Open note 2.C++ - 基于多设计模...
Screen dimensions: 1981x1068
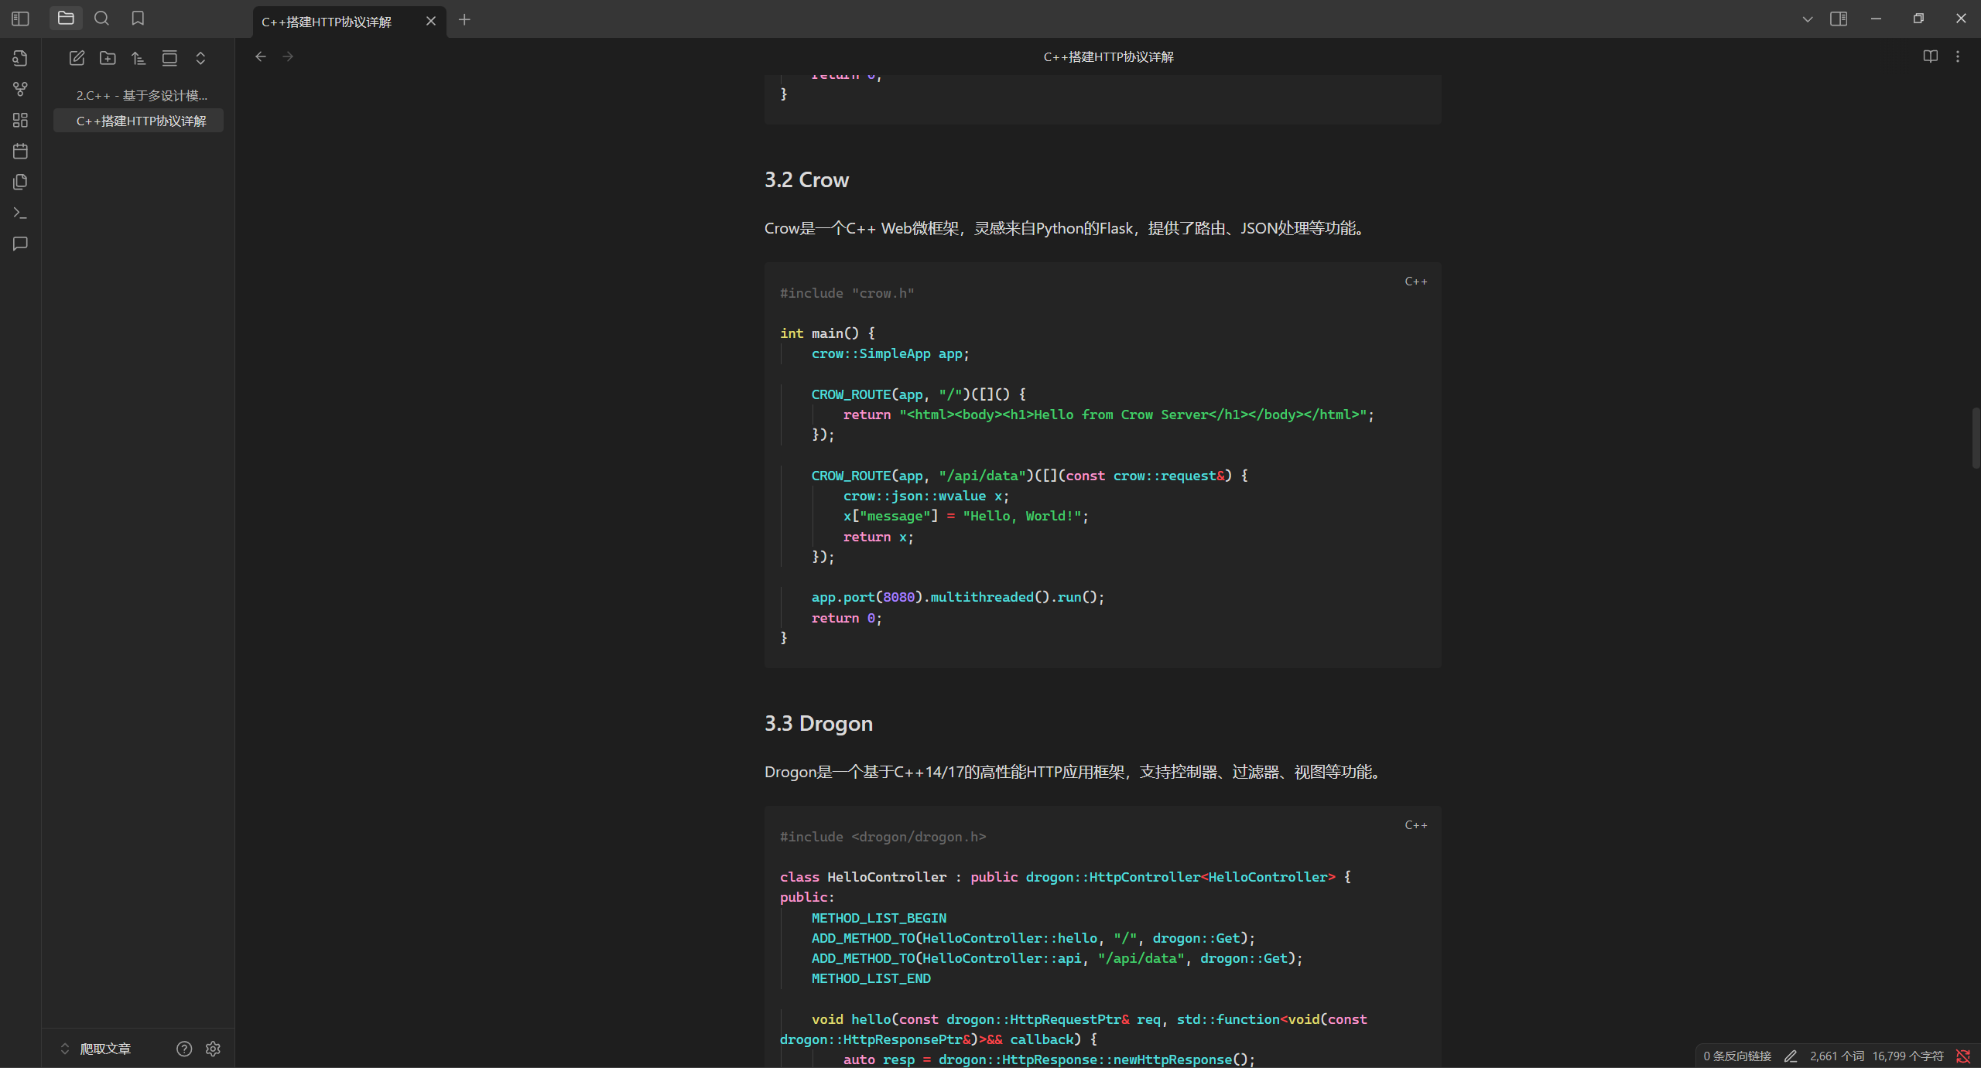pyautogui.click(x=142, y=95)
